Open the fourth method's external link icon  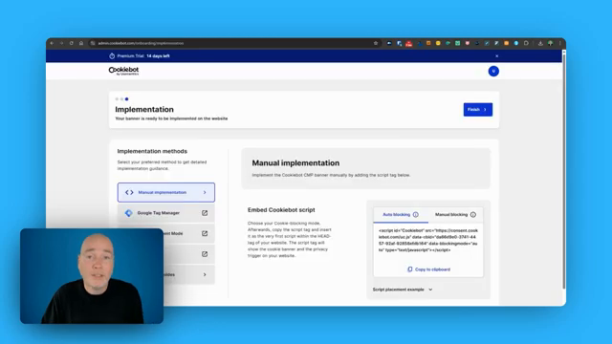click(205, 254)
